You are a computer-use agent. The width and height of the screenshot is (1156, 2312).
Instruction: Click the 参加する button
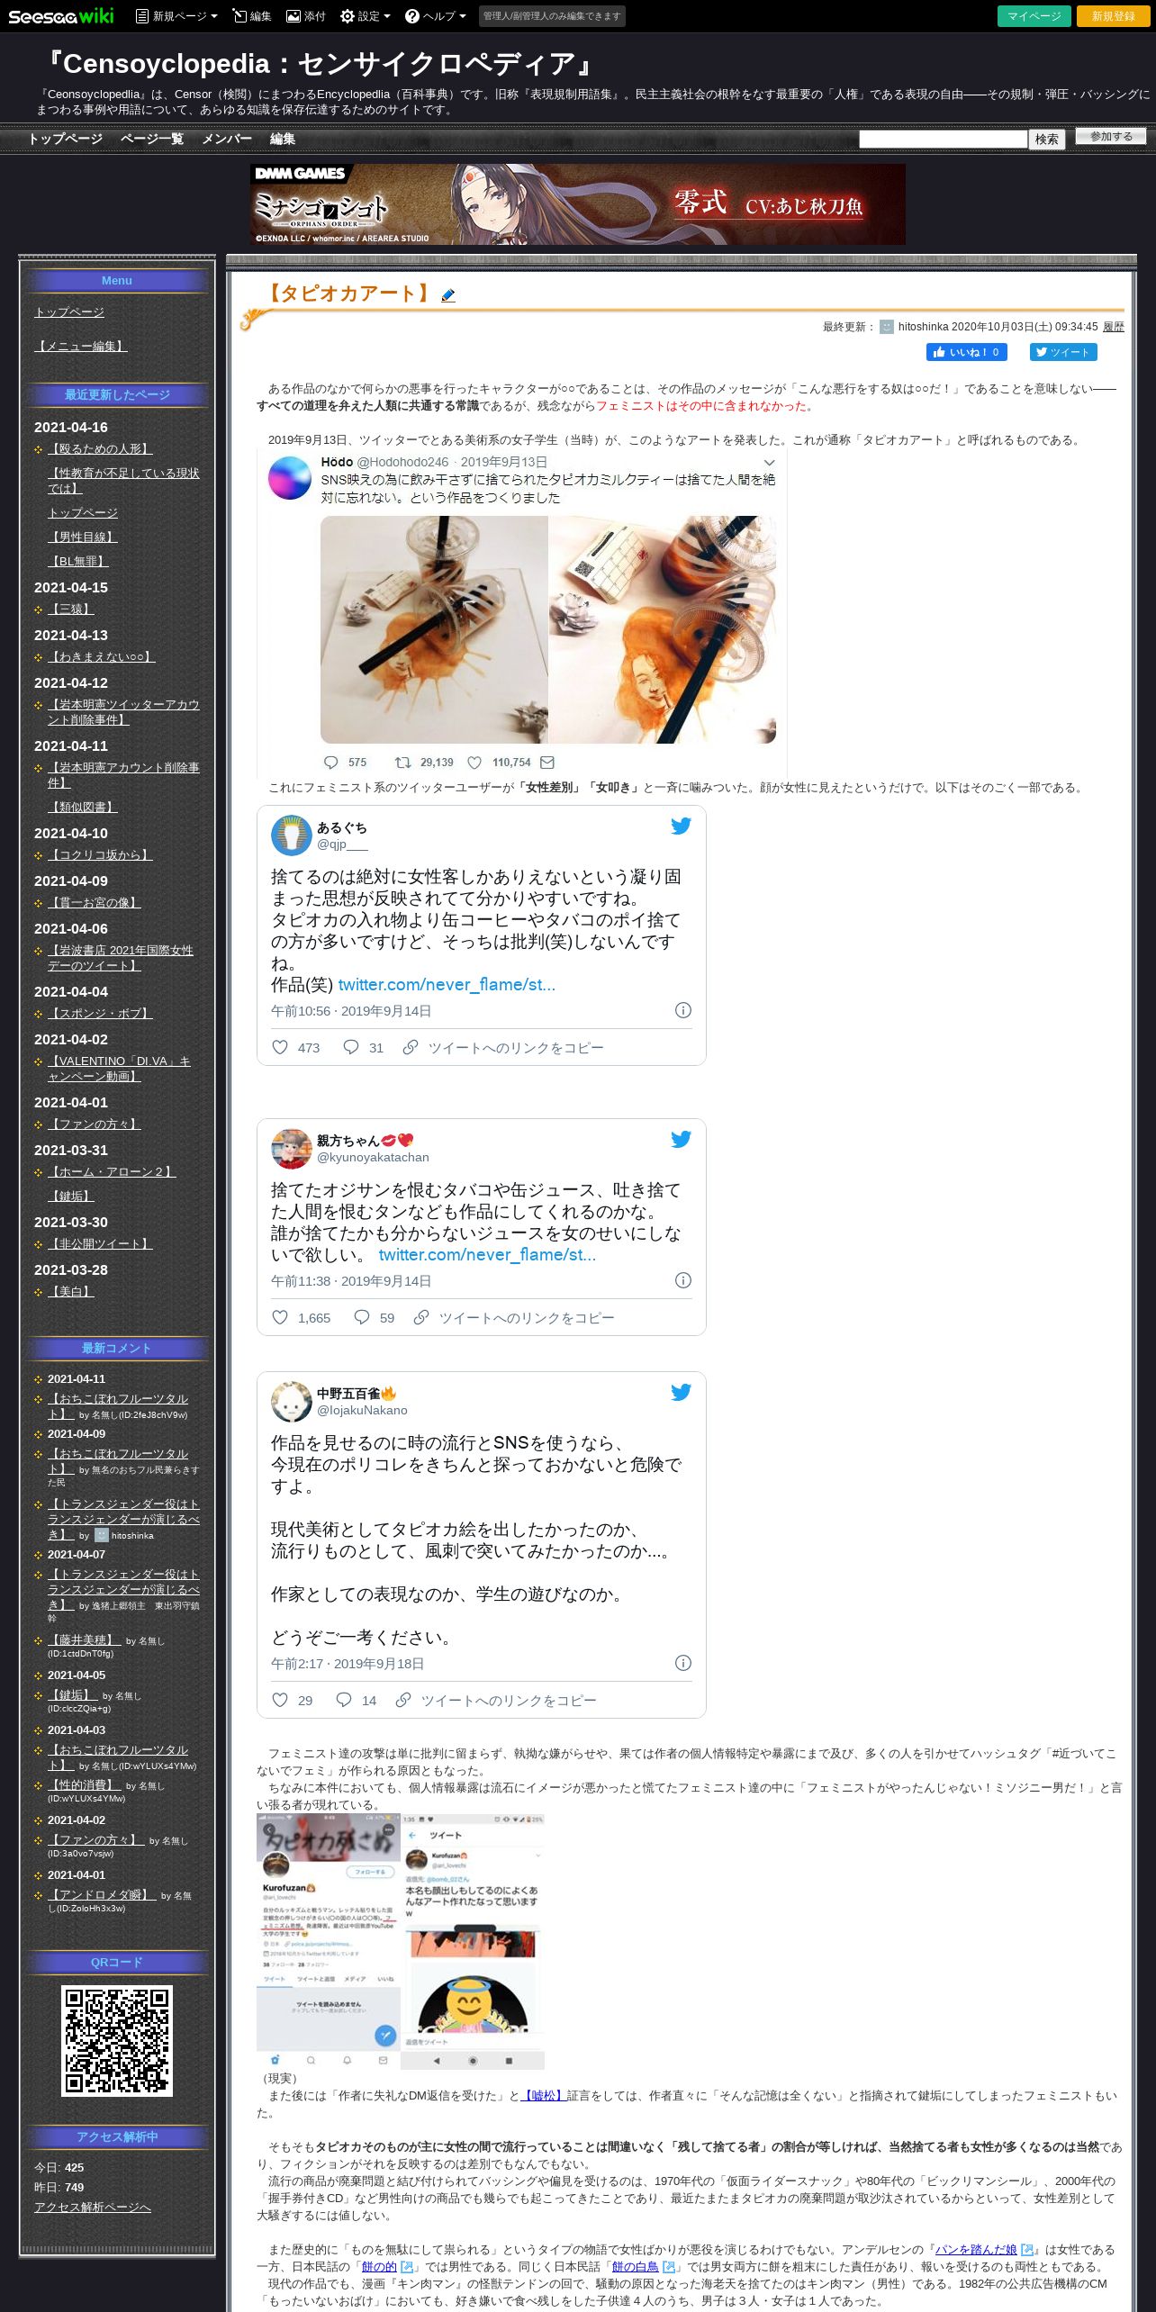(1111, 137)
